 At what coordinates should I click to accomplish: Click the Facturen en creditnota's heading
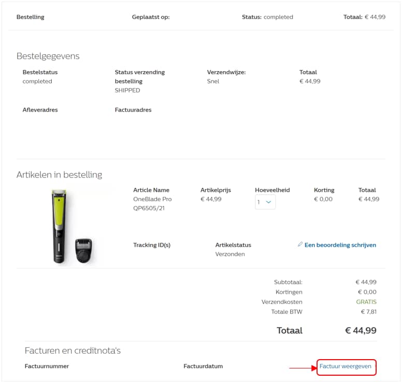pyautogui.click(x=73, y=350)
